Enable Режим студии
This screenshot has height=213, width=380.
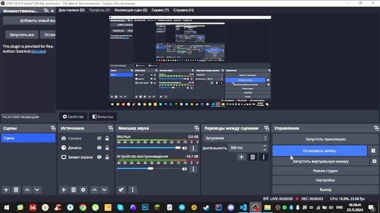coord(325,171)
